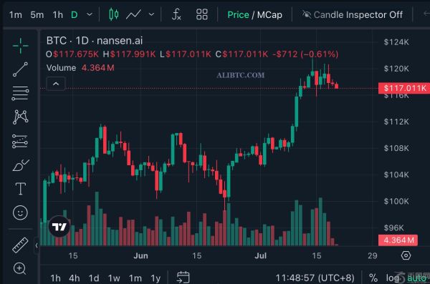Open chart settings gear icon
430x284 pixels.
pos(406,255)
